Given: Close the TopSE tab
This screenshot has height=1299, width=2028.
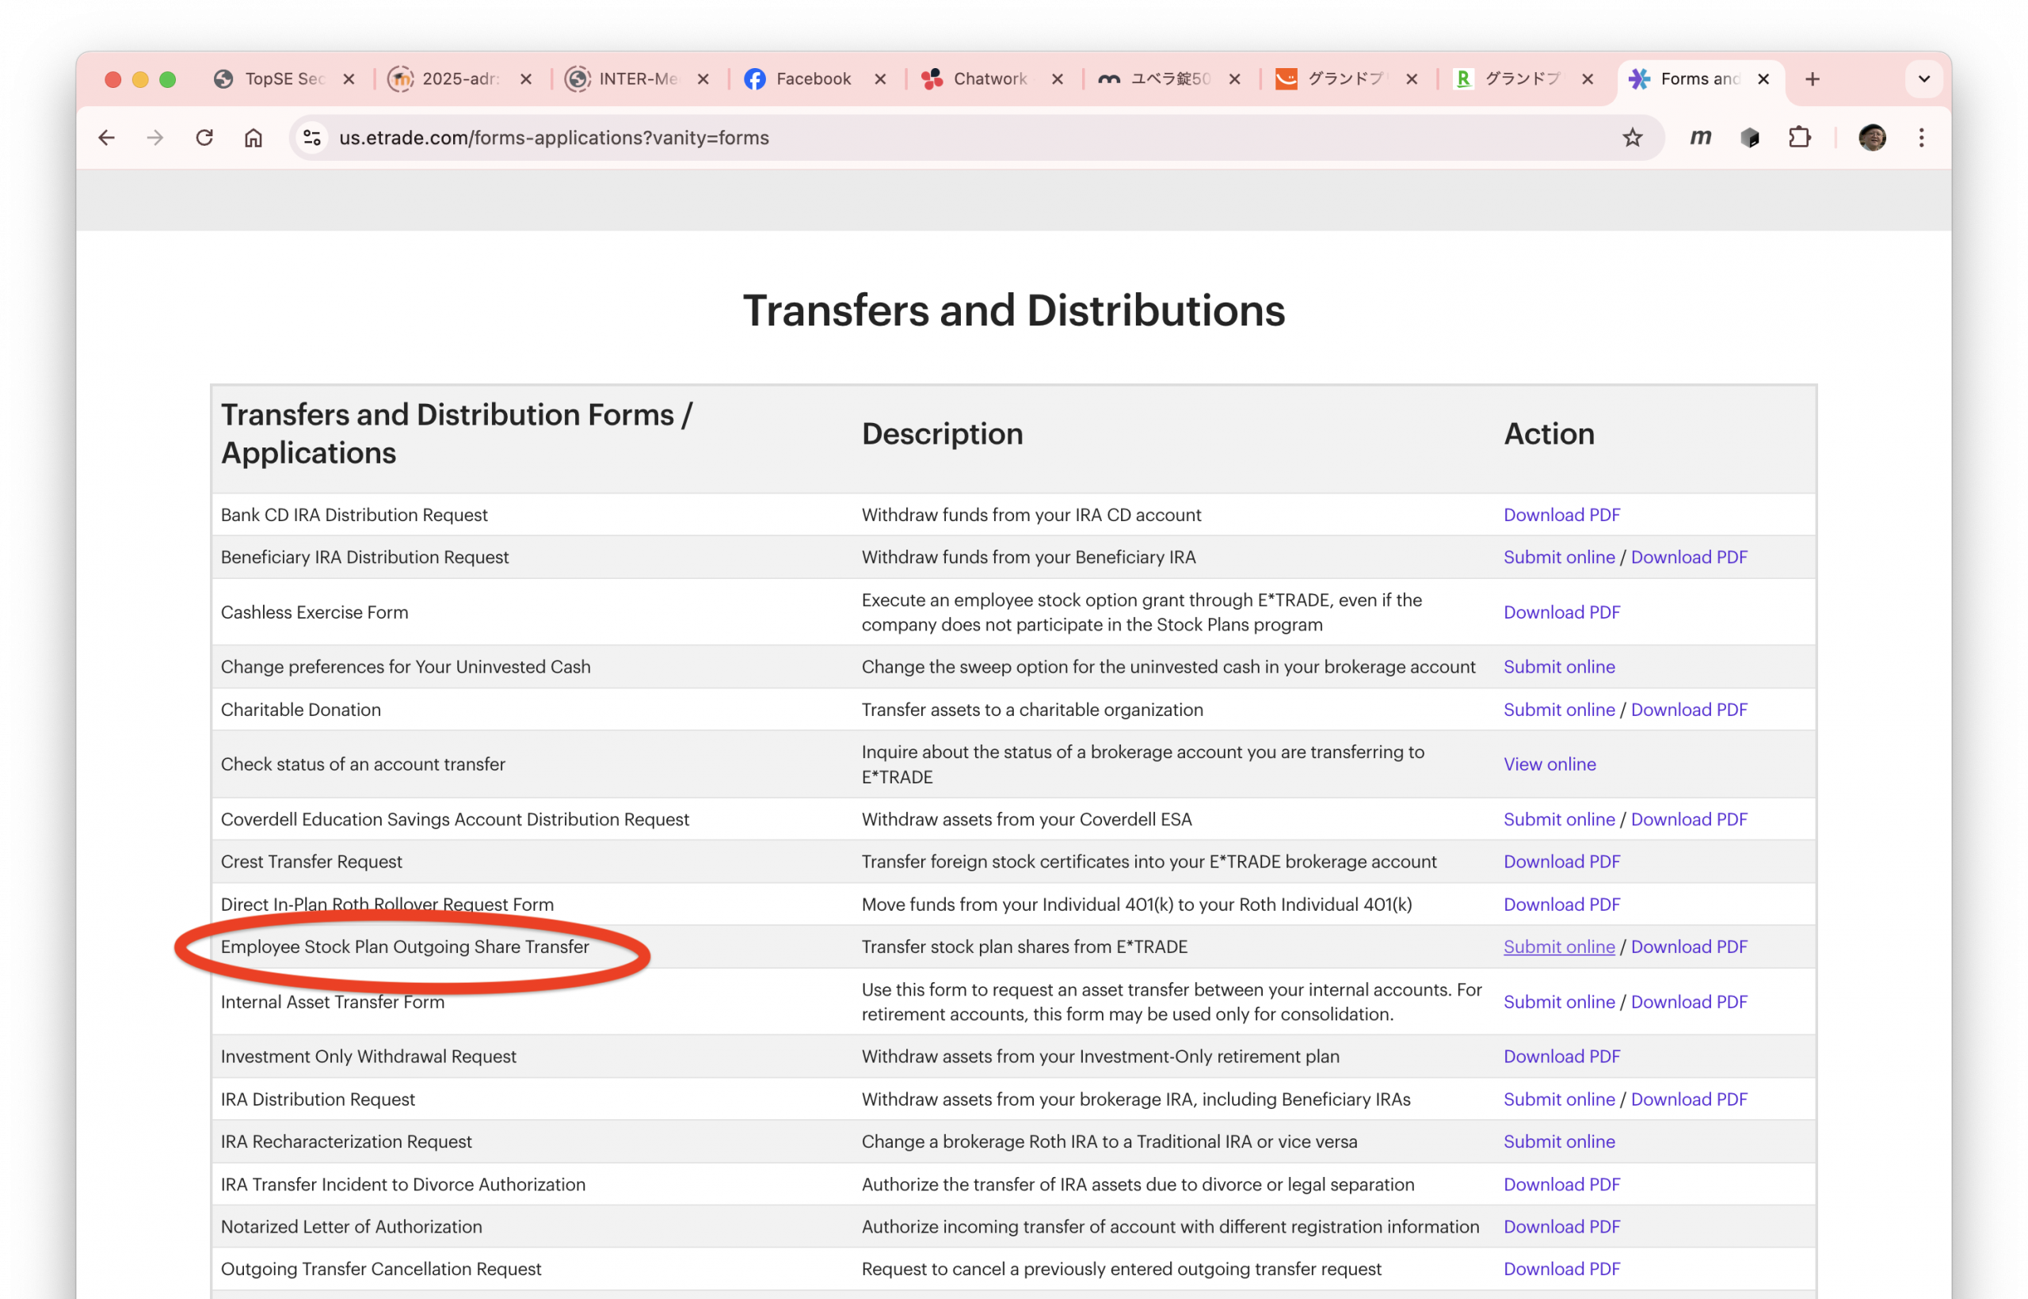Looking at the screenshot, I should (x=349, y=79).
